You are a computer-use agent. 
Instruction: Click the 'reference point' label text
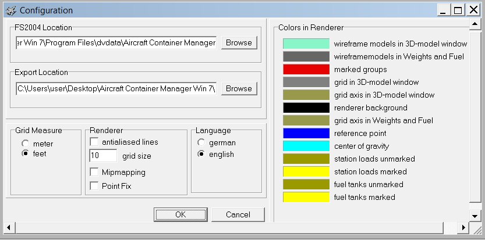click(x=360, y=134)
